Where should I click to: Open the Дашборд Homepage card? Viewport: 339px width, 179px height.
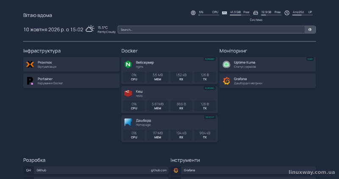tap(169, 129)
